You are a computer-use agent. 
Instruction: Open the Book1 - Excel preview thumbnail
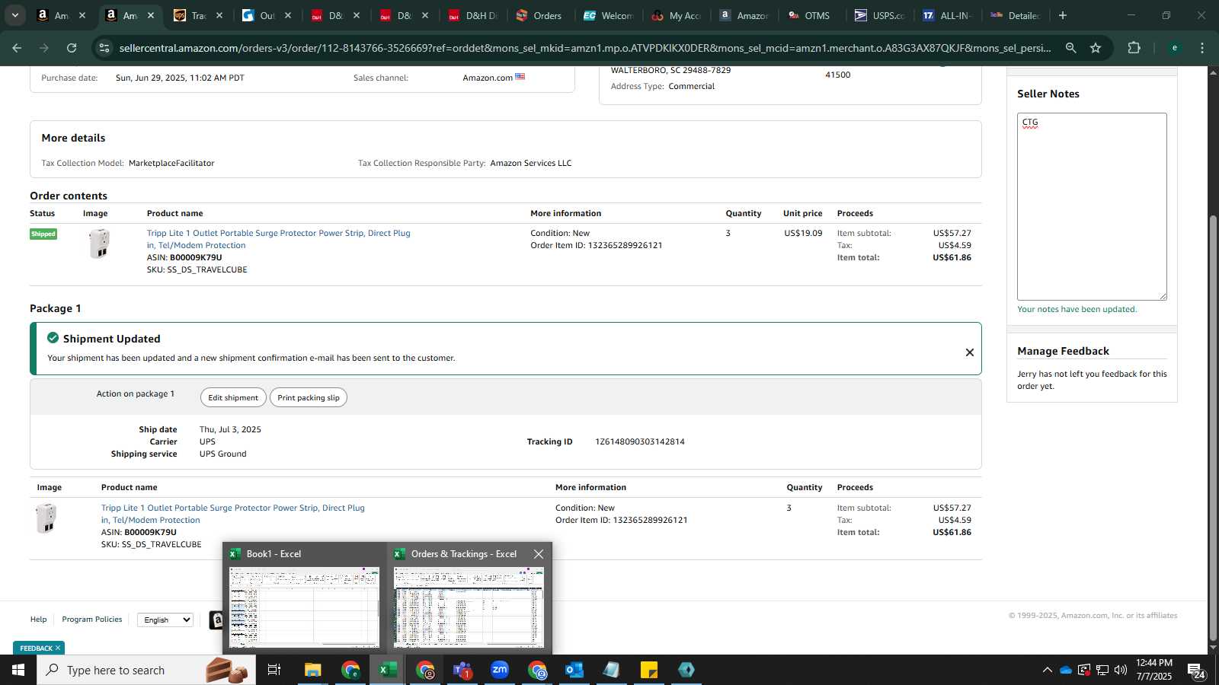click(304, 607)
